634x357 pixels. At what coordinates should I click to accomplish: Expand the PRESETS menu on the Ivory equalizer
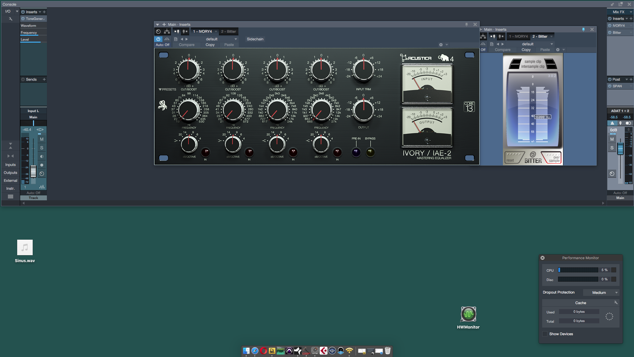[x=167, y=89]
